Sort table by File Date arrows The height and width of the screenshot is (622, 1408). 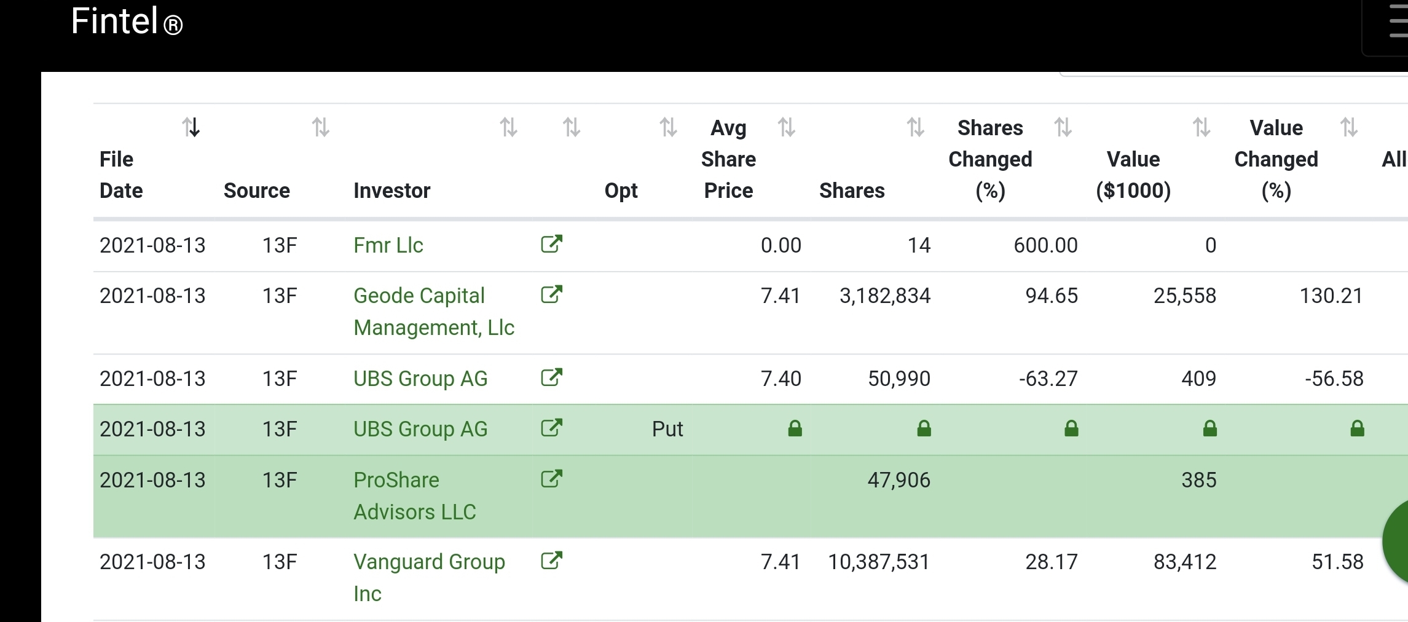191,127
